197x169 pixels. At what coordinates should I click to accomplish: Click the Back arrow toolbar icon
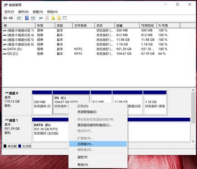click(5, 18)
